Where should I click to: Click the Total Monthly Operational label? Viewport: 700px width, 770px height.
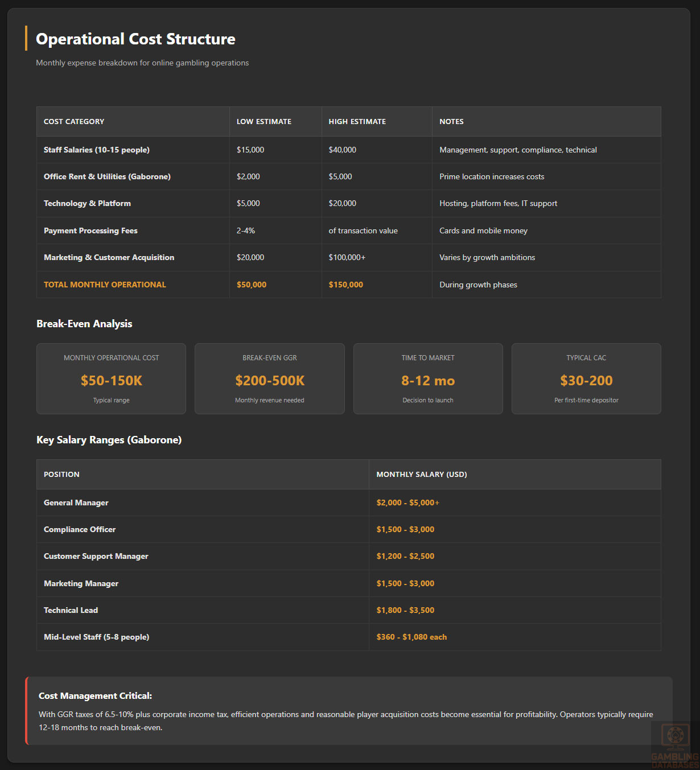tap(105, 285)
